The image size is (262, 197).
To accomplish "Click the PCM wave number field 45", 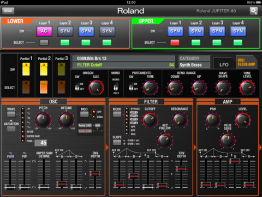I will [x=40, y=143].
